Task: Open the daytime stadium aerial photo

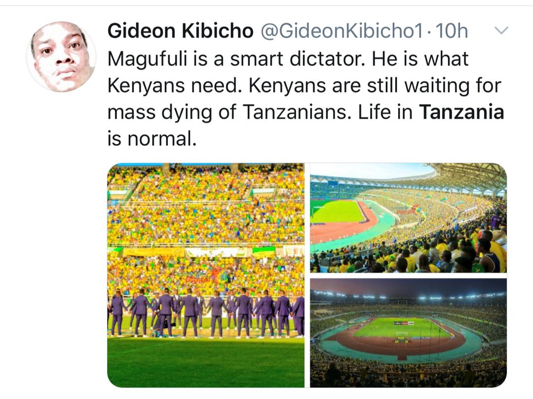Action: point(408,218)
